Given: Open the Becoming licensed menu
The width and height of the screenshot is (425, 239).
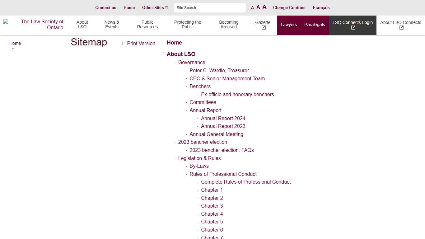Looking at the screenshot, I should 229,25.
